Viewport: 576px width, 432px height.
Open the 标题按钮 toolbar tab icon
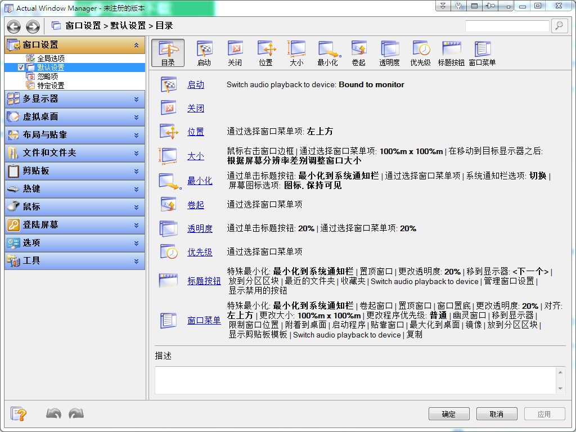pos(452,48)
